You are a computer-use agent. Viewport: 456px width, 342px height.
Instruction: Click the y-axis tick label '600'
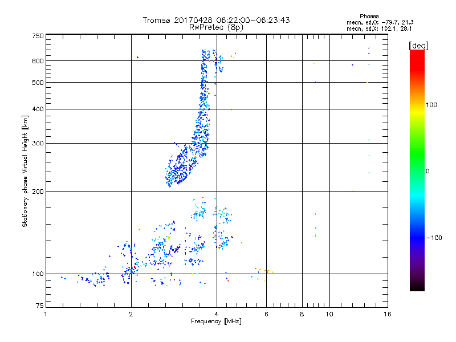click(38, 61)
